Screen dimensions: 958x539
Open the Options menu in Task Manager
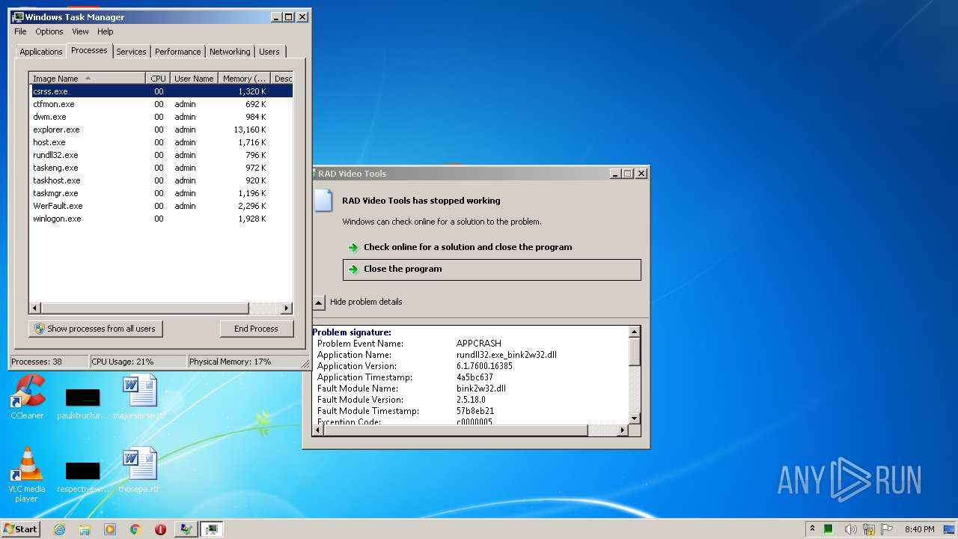(x=49, y=31)
